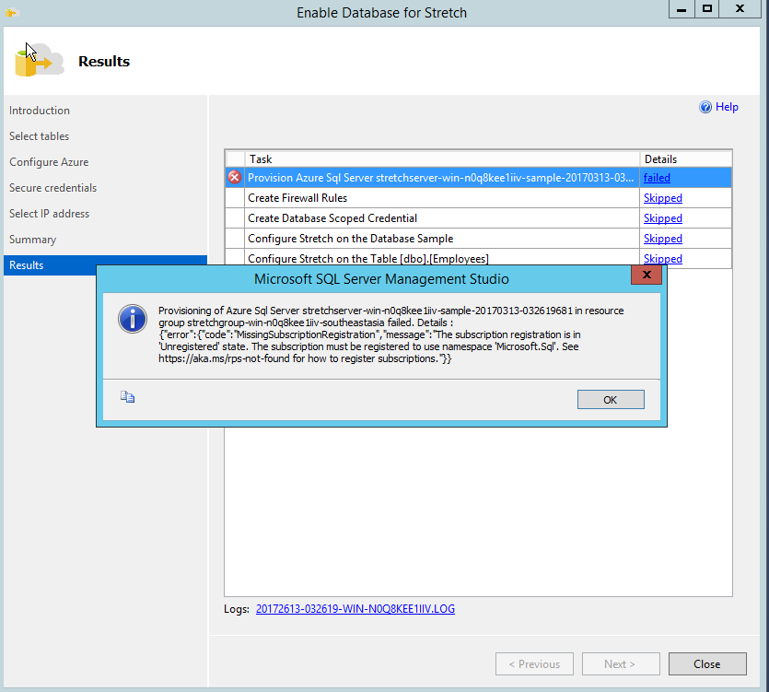The image size is (769, 692).
Task: Click the title bar folder icon
Action: point(12,12)
